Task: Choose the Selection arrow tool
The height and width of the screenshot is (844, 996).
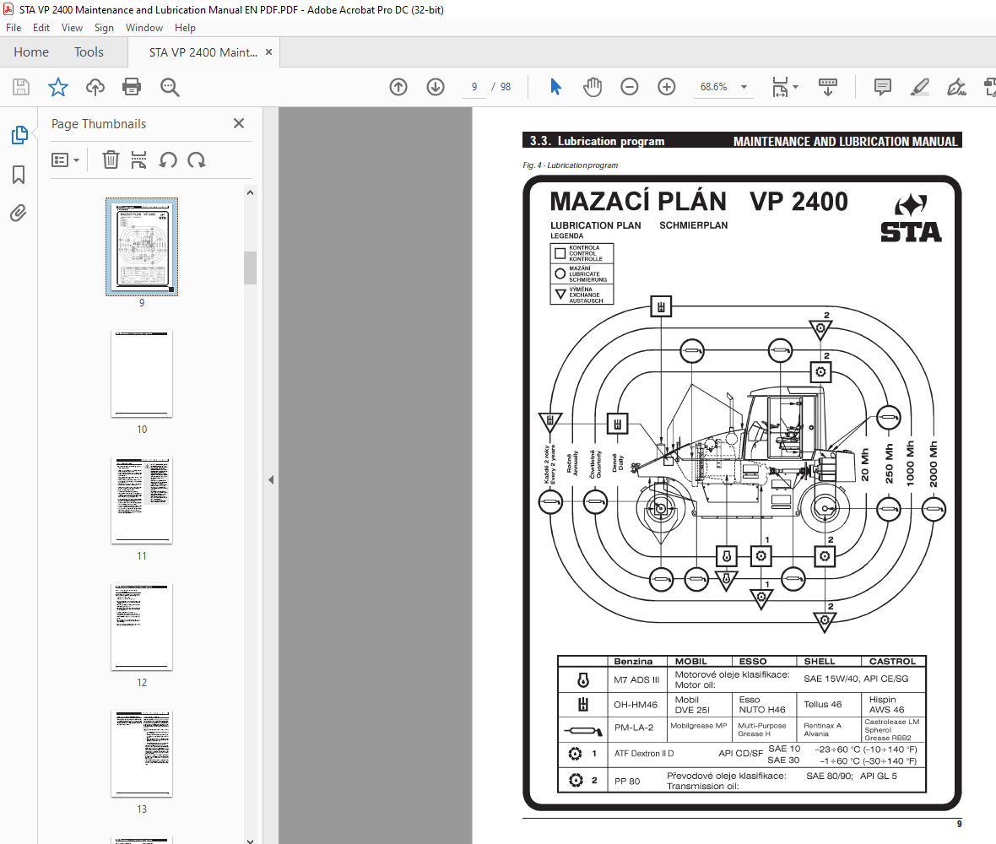Action: pos(555,87)
